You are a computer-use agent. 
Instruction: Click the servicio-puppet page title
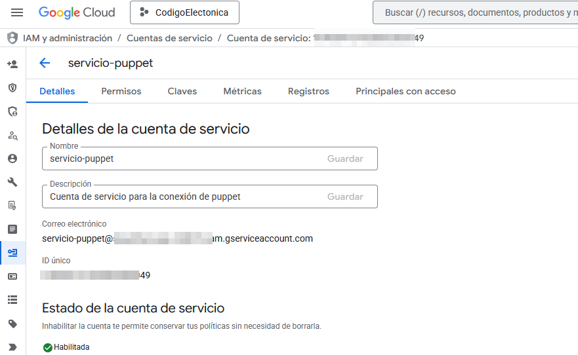coord(111,64)
